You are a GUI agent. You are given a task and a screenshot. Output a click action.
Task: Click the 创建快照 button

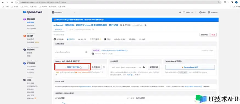tap(204, 35)
